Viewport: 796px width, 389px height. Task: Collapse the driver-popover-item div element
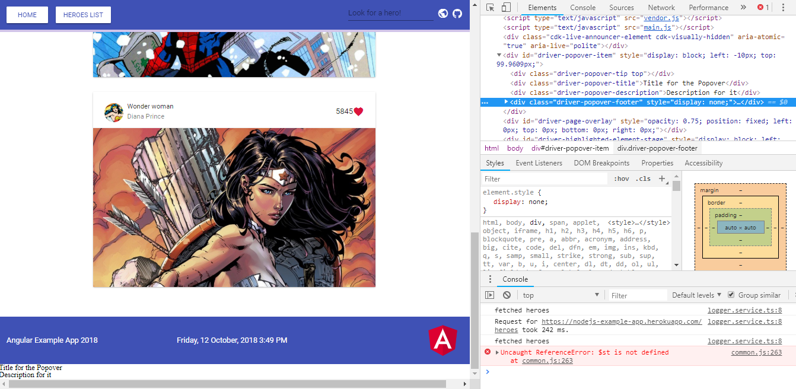(x=499, y=55)
